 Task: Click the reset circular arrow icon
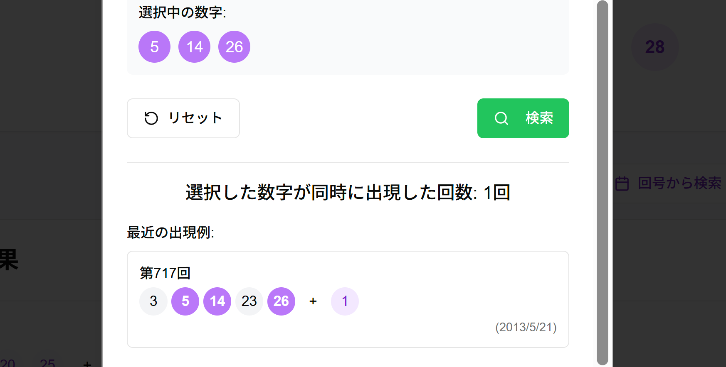point(151,118)
